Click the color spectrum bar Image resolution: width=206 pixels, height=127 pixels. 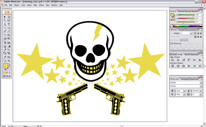pos(186,26)
